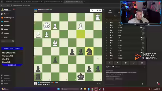162x91 pixels.
Task: Open File Explorer from the taskbar
Action: pyautogui.click(x=85, y=89)
